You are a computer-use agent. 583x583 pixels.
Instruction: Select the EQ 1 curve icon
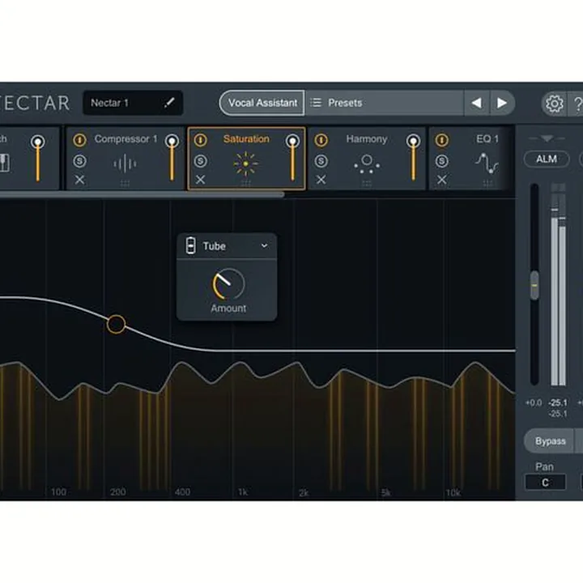487,164
